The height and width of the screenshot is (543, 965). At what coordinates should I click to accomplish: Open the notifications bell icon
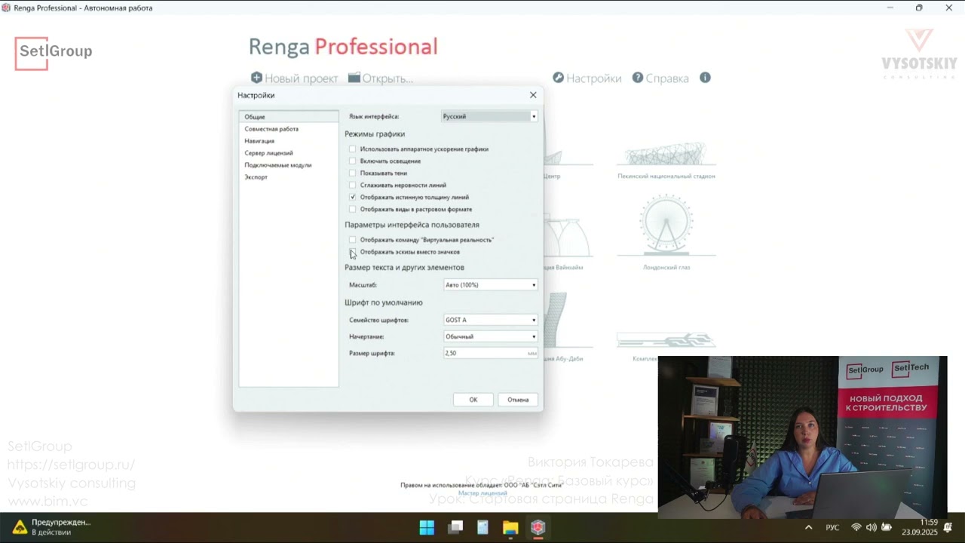(948, 527)
